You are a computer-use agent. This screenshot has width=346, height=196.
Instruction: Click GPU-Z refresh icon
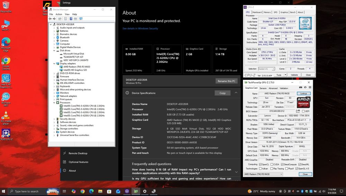(305, 87)
